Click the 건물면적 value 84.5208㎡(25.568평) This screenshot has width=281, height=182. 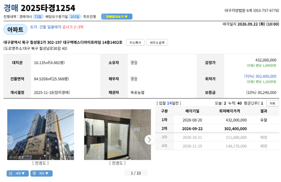point(51,79)
